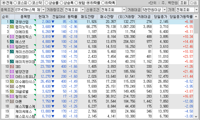The image size is (200, 120).
Task: Click the down arrow in 케이씨에스 row
Action: coord(53,111)
